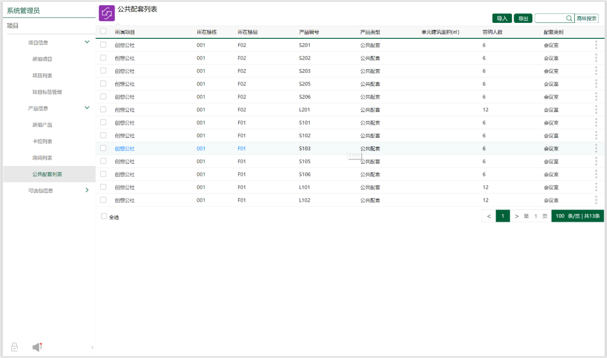Screen dimensions: 607x358
Task: Toggle the 全选 checkbox below the table
Action: coord(104,216)
